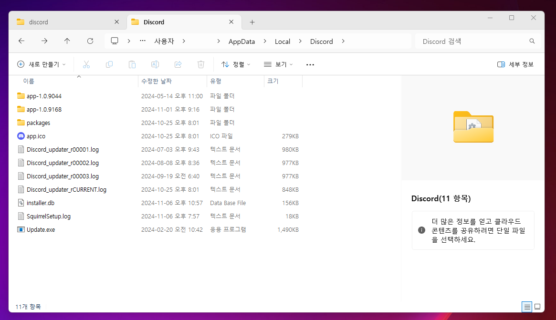The height and width of the screenshot is (320, 556).
Task: Open the 정렬 sort dropdown
Action: tap(236, 64)
